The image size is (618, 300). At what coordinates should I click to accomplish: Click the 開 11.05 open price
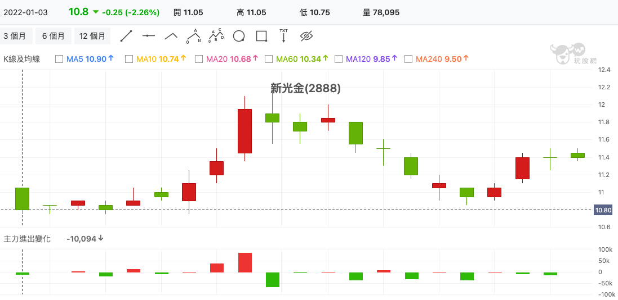point(188,12)
